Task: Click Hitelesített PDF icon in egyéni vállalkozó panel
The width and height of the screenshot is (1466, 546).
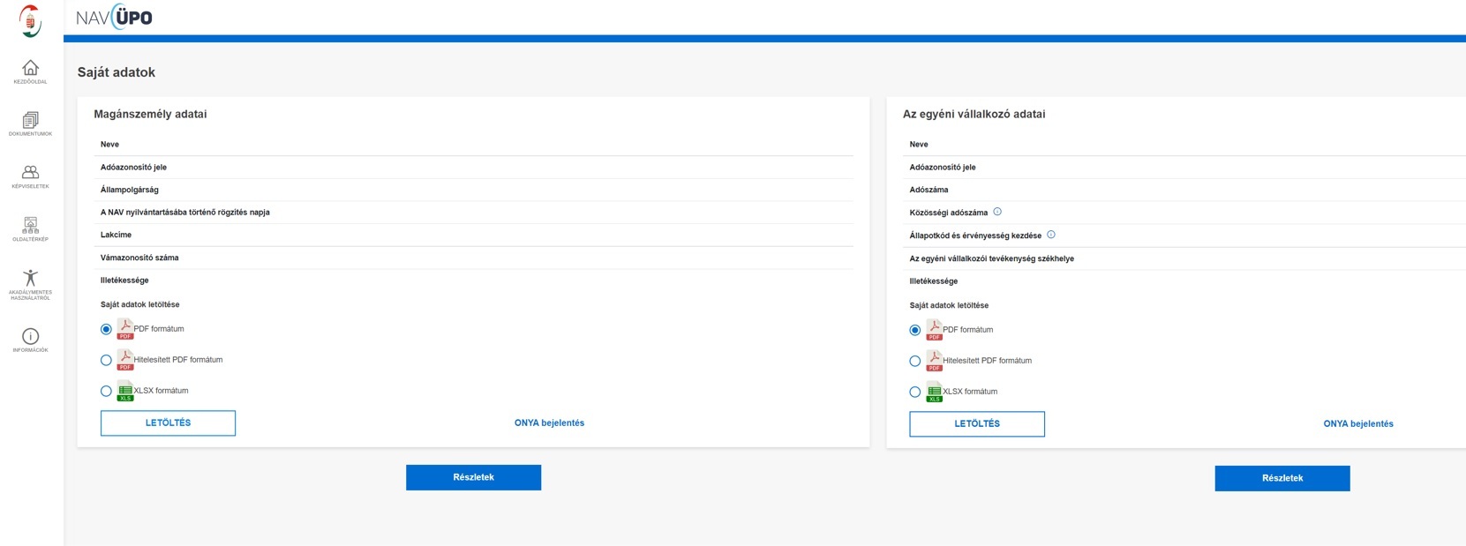Action: pyautogui.click(x=934, y=361)
